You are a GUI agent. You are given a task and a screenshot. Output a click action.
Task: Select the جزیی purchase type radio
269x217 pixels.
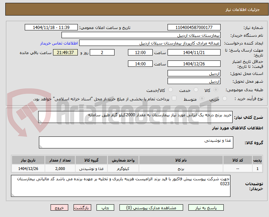(x=224, y=99)
